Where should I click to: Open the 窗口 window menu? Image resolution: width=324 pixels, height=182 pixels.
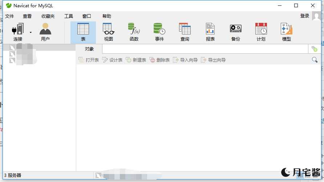pos(86,16)
